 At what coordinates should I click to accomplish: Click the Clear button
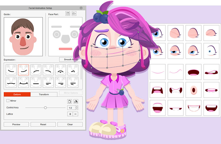[70, 124]
